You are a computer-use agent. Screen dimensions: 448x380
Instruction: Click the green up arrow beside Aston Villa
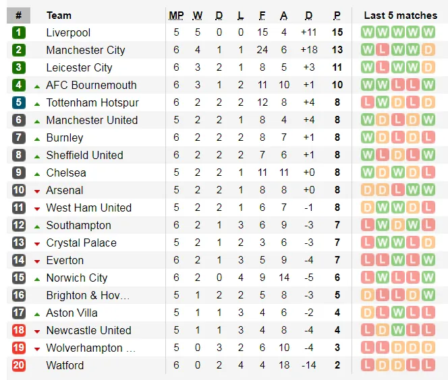37,313
